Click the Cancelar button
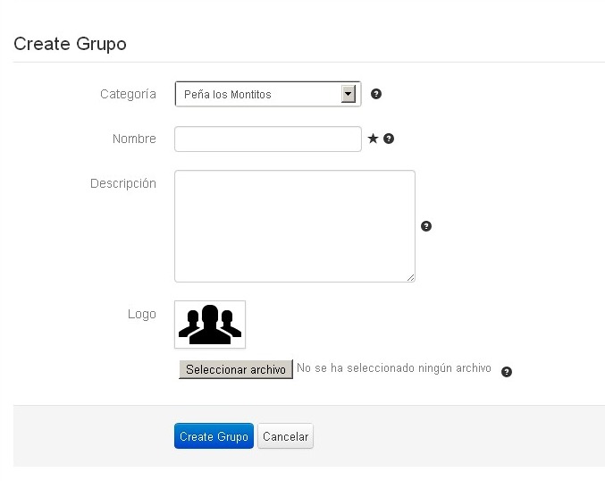This screenshot has width=605, height=481. [x=286, y=436]
